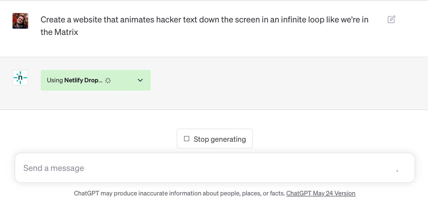Click the inaccurate information disclaimer text
This screenshot has height=210, width=428.
[x=179, y=193]
